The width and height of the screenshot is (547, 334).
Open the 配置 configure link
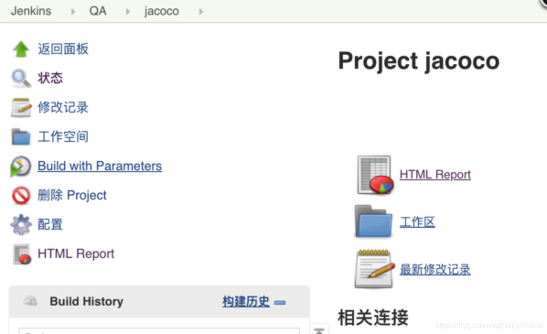tap(50, 224)
